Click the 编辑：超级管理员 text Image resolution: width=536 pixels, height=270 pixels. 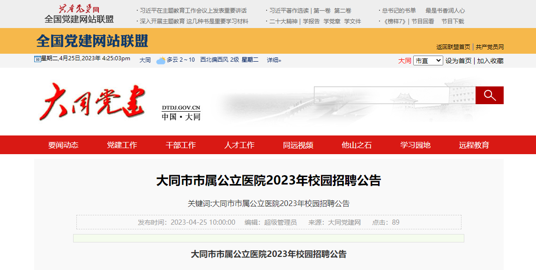271,222
